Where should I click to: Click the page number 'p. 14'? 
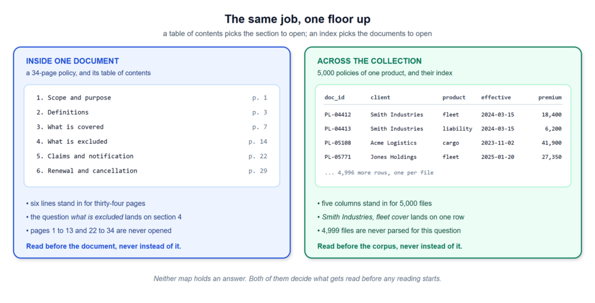coord(258,142)
